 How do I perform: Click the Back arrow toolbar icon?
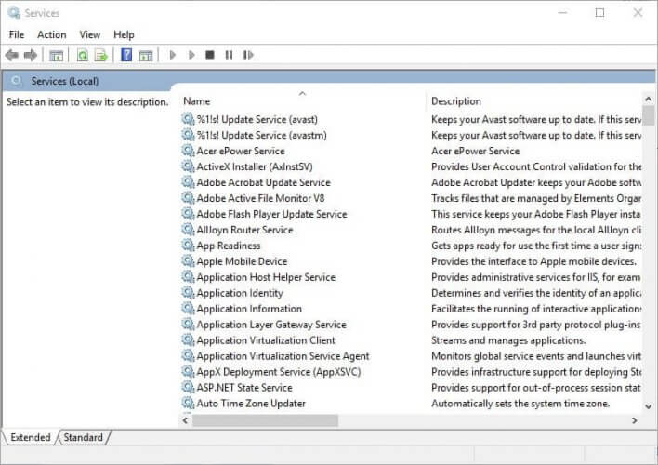click(12, 55)
